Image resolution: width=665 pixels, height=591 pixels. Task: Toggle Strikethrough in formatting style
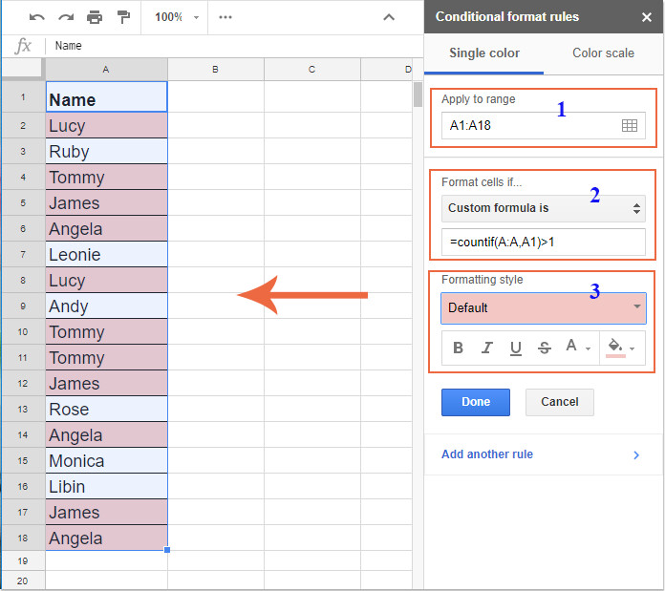(x=545, y=348)
